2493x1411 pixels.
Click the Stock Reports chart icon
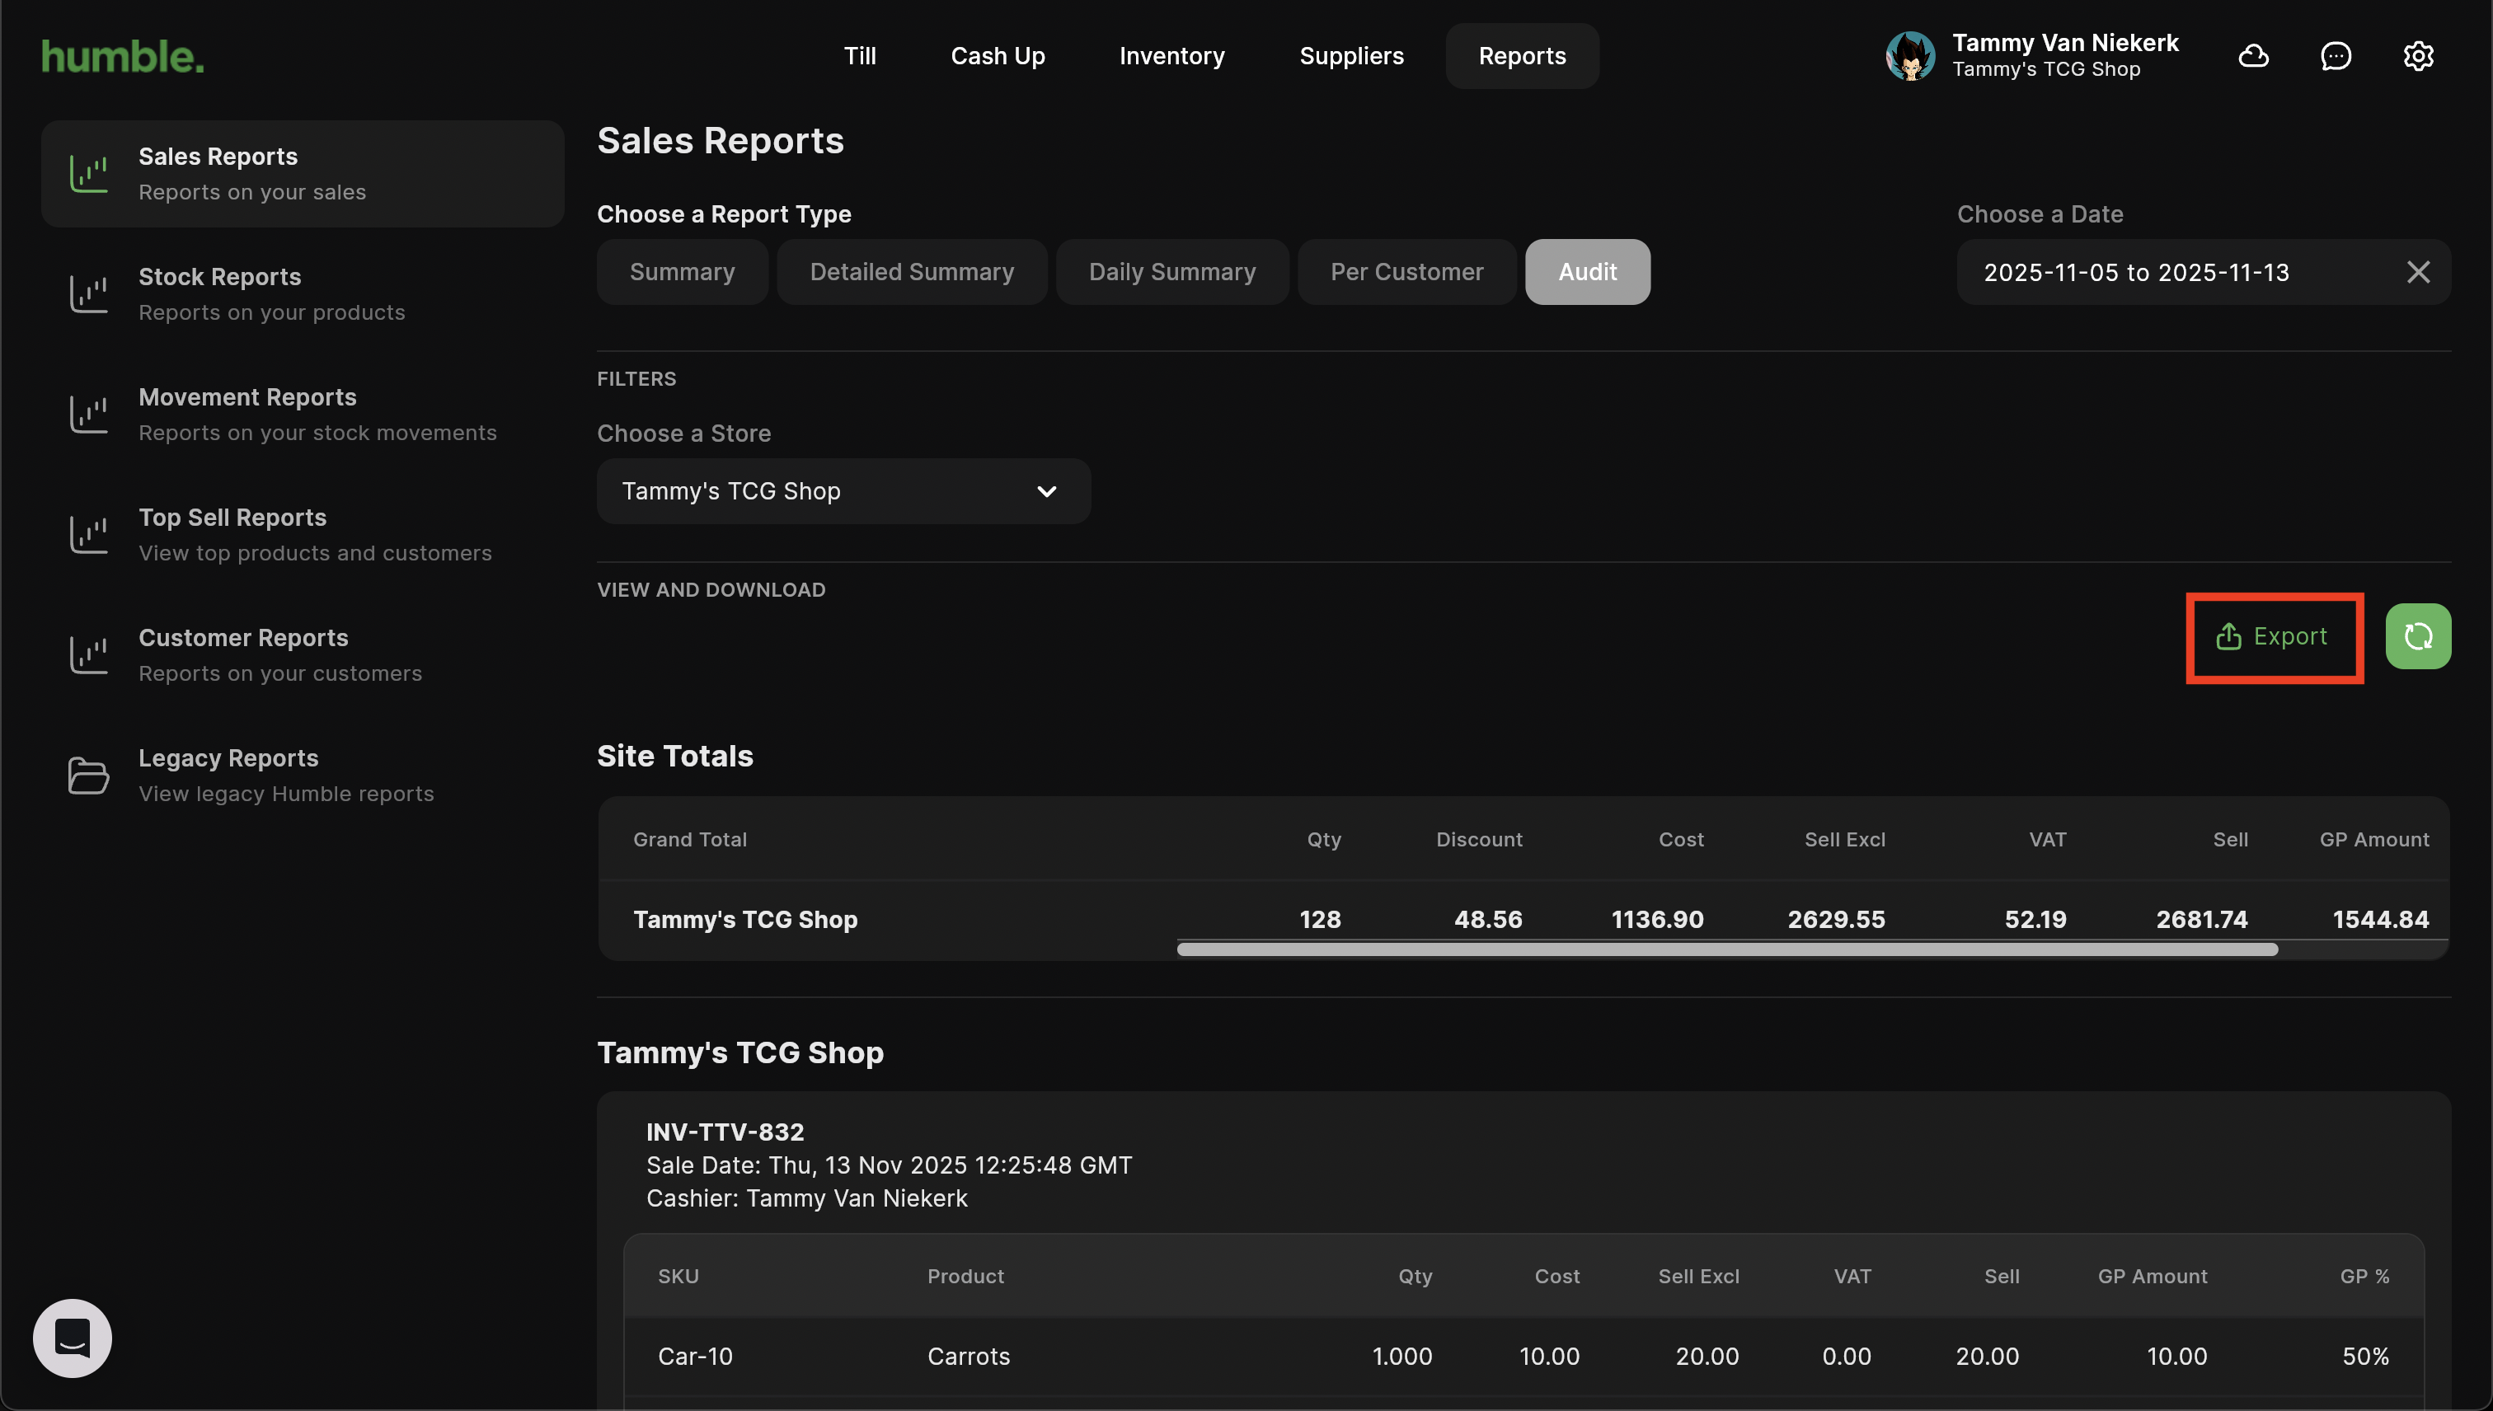click(x=88, y=293)
